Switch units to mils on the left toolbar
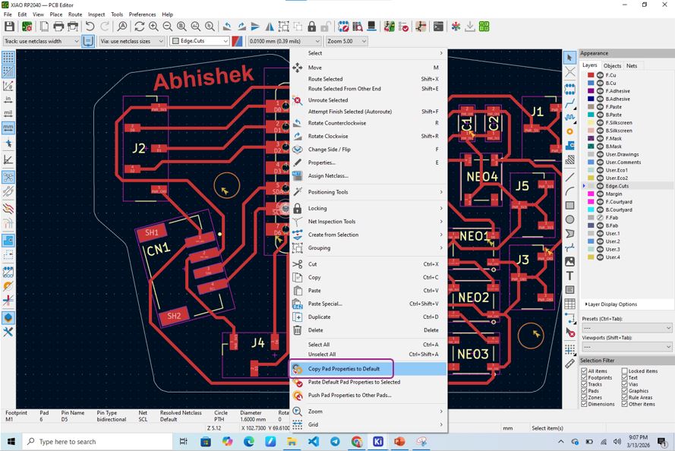The width and height of the screenshot is (675, 451). [x=8, y=113]
